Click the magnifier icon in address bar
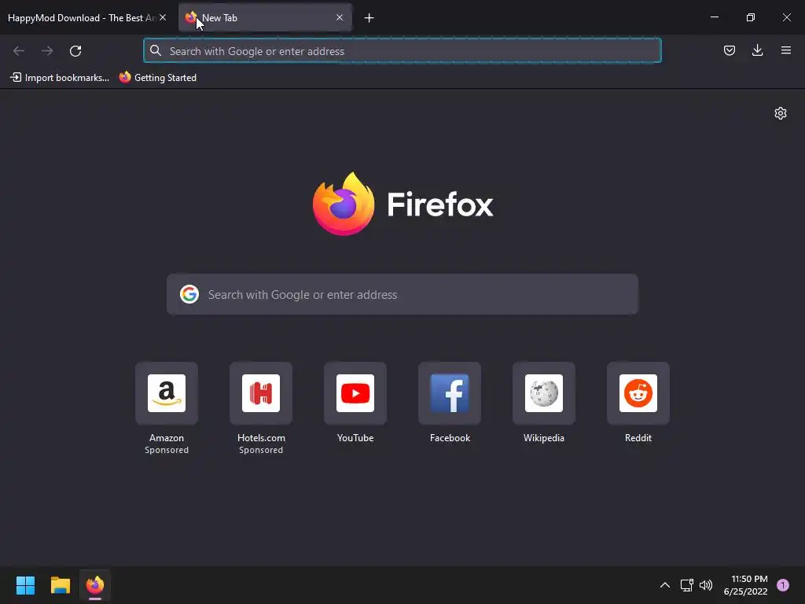805x604 pixels. click(156, 50)
